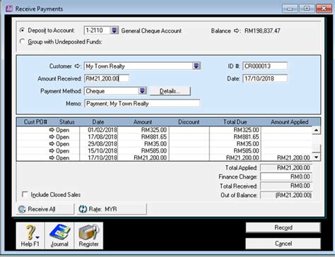The width and height of the screenshot is (335, 257).
Task: Click the Receive Payments title bar icon
Action: tap(9, 8)
